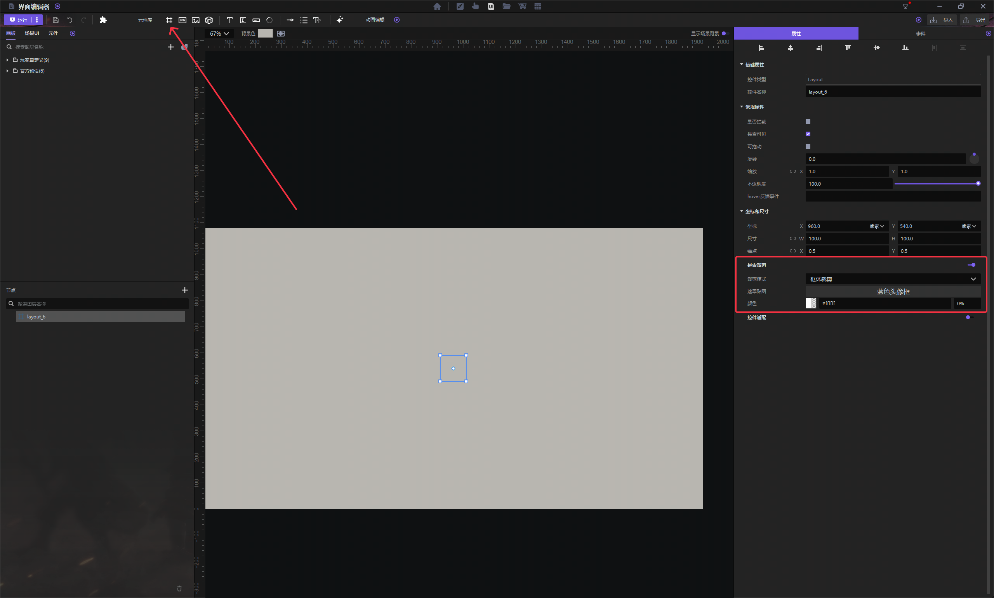Click the slider widget icon
Image resolution: width=994 pixels, height=598 pixels.
pyautogui.click(x=290, y=20)
